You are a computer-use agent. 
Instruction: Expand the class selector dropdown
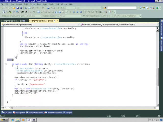tap(78, 25)
